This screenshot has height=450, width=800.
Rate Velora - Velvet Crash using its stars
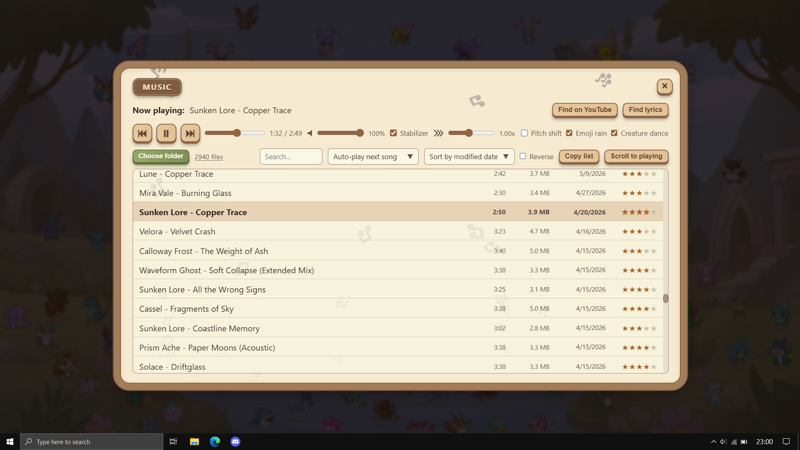click(639, 231)
